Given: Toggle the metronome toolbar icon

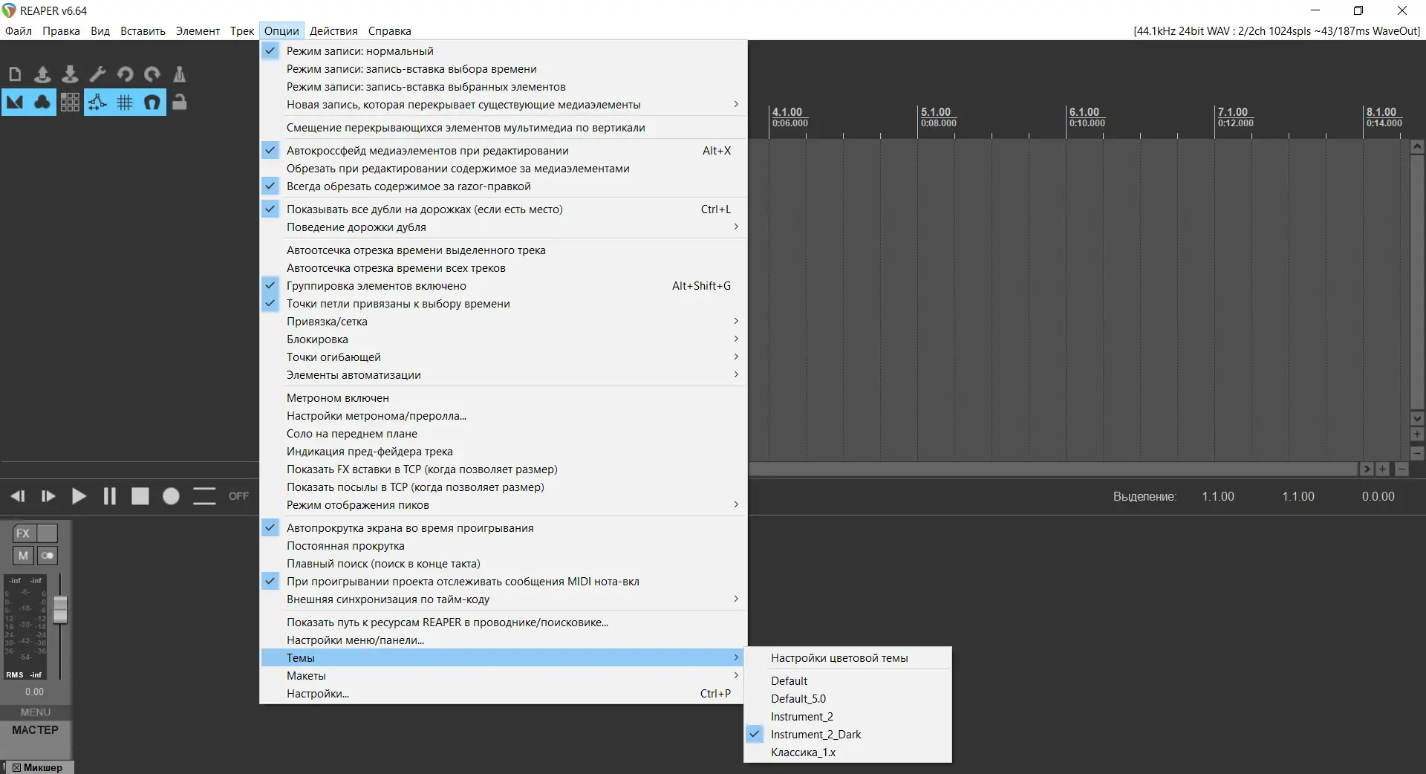Looking at the screenshot, I should tap(179, 74).
